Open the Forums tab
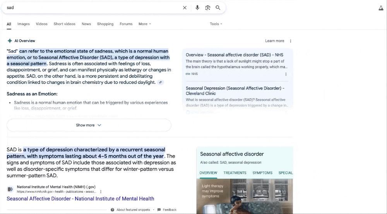The width and height of the screenshot is (387, 214). tap(126, 24)
